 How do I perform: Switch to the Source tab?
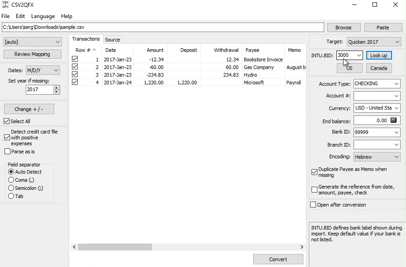(113, 40)
